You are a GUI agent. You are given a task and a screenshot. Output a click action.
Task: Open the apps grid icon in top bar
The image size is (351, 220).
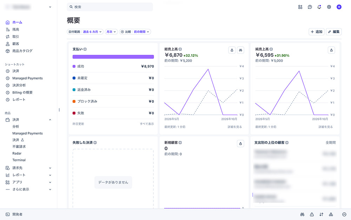click(x=300, y=7)
